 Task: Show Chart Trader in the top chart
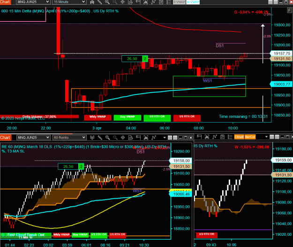(138, 2)
